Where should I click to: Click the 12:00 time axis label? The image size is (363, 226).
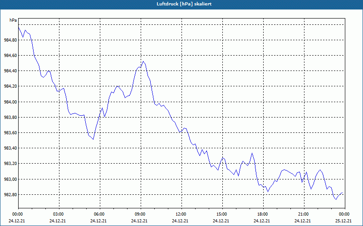pyautogui.click(x=181, y=214)
